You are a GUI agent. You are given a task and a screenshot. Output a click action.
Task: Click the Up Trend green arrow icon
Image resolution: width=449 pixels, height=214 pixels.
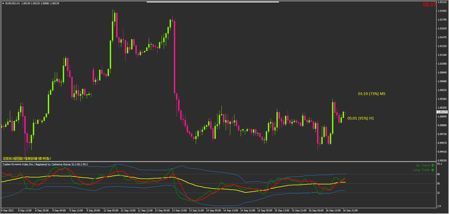432,165
